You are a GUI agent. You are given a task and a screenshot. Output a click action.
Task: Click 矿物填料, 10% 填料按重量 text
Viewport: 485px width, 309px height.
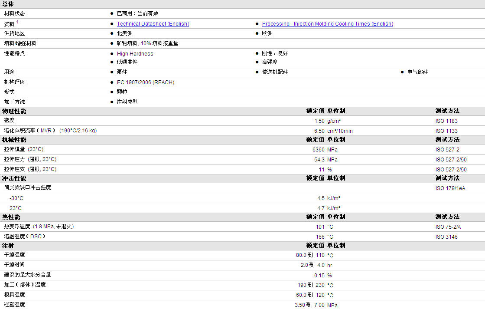coord(147,43)
